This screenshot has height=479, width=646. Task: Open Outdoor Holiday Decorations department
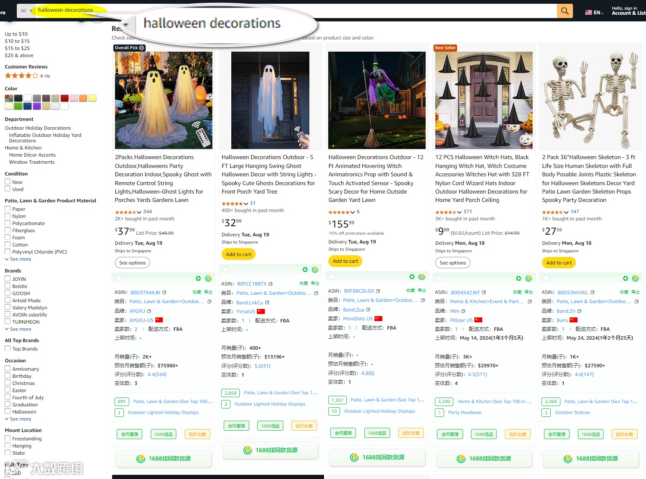coord(38,128)
